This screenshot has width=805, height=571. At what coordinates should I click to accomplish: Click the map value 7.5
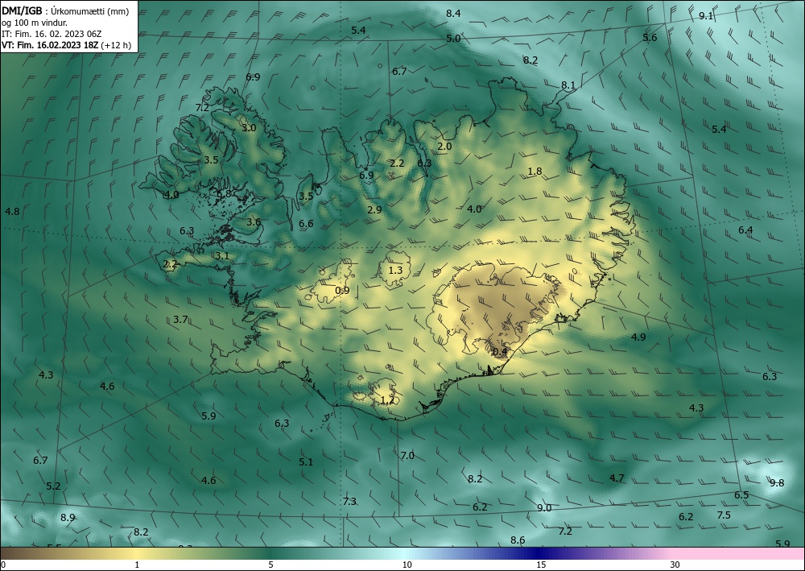(724, 515)
